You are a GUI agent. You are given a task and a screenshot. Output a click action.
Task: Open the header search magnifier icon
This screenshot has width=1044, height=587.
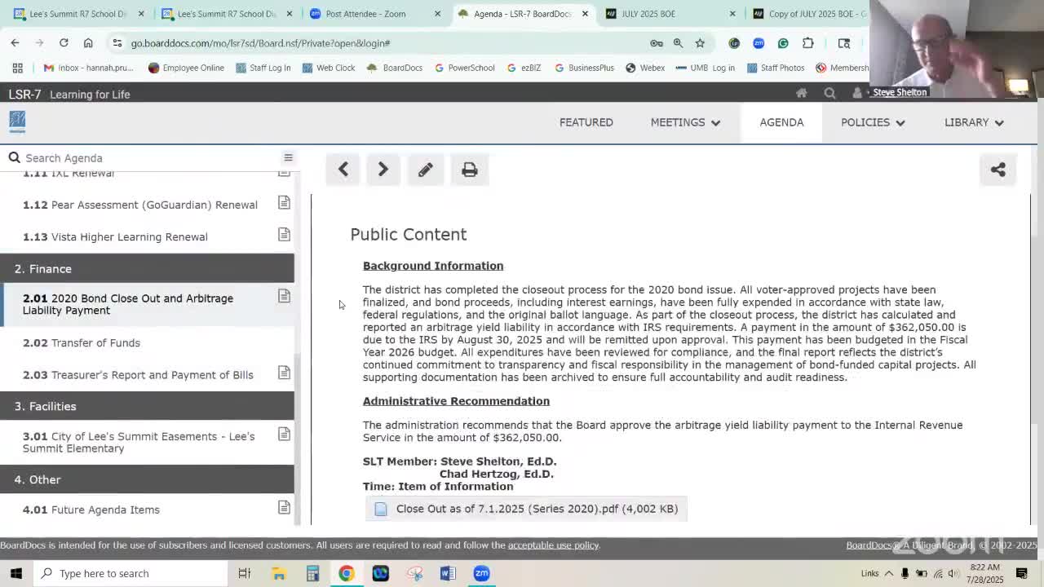click(829, 94)
